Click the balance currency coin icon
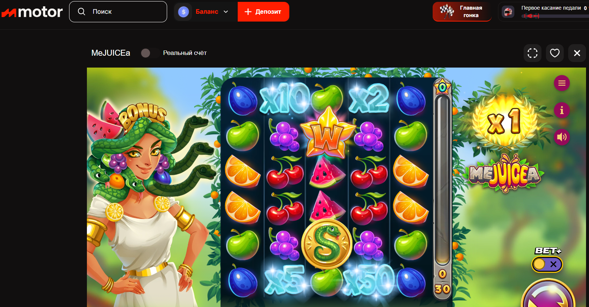Viewport: 589px width, 307px height. (183, 12)
